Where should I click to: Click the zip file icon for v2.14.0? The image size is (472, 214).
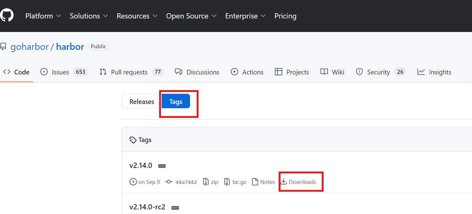[206, 182]
